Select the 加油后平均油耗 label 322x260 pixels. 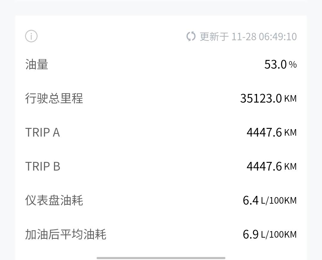pos(66,234)
